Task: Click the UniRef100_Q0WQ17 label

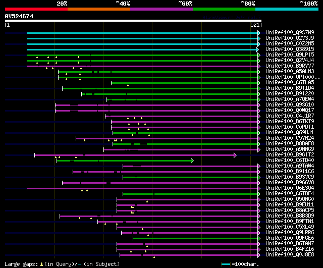Action: [x=290, y=111]
